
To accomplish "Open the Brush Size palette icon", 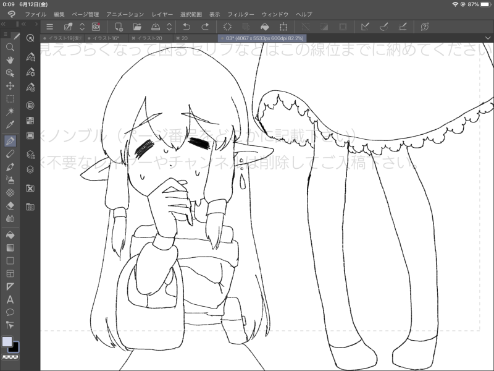I will point(30,87).
